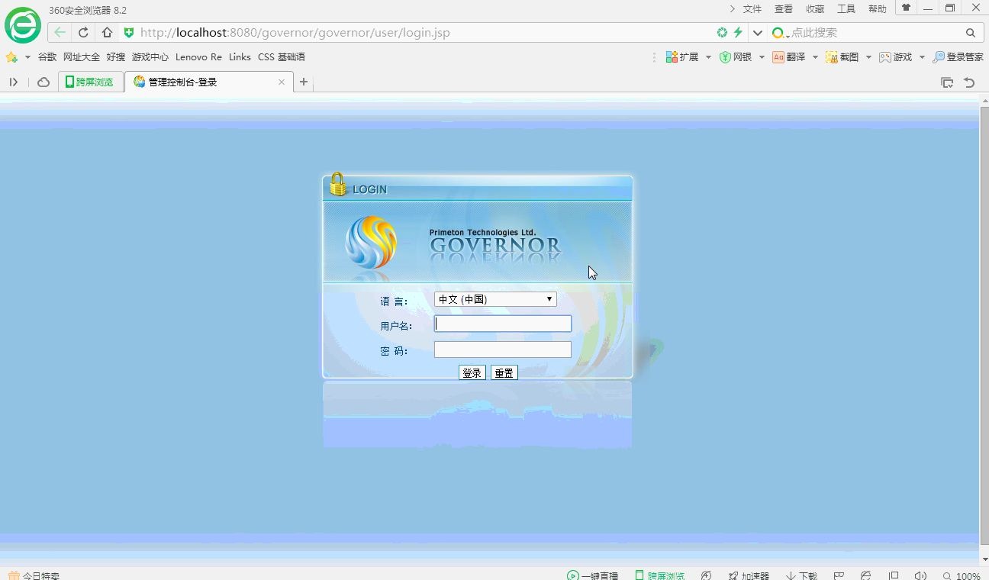Open the 收藏 menu
Viewport: 989px width, 580px height.
tap(815, 9)
